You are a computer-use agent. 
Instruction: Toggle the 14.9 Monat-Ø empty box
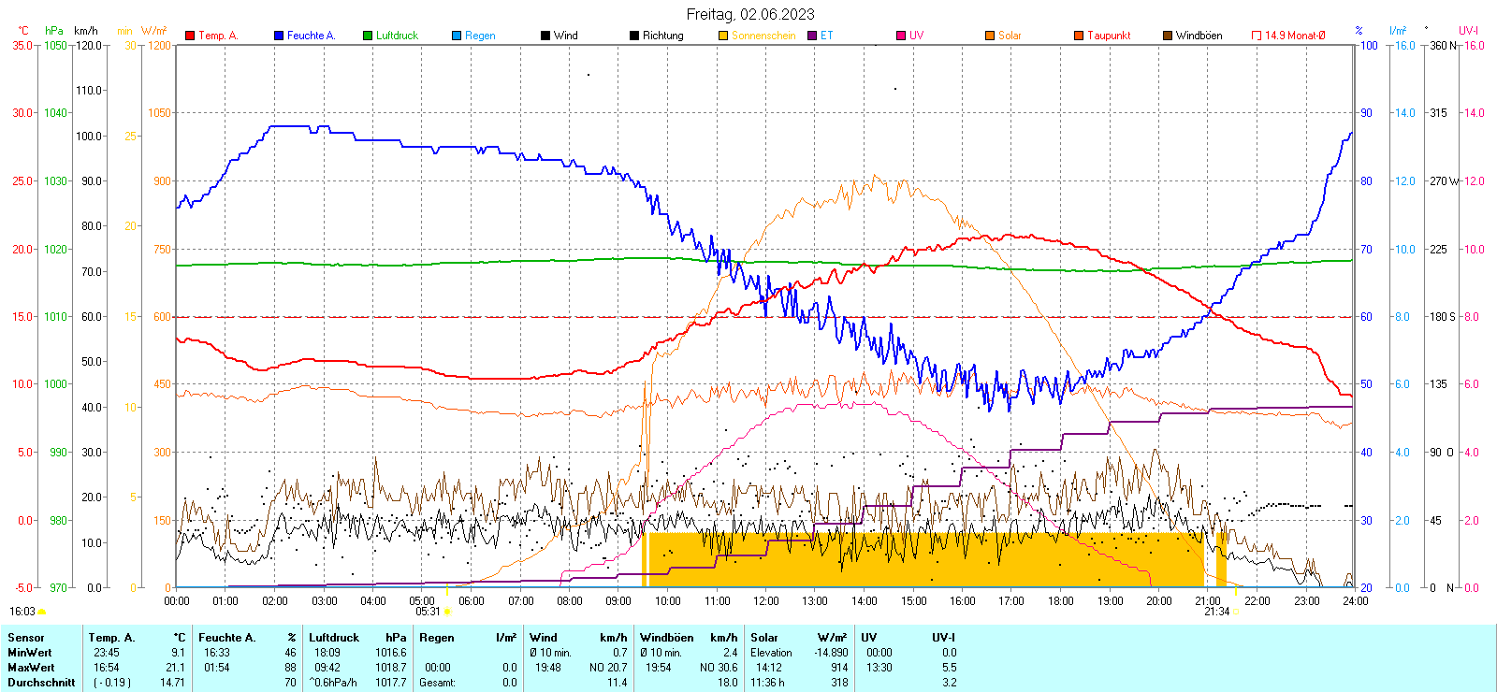tap(1257, 36)
